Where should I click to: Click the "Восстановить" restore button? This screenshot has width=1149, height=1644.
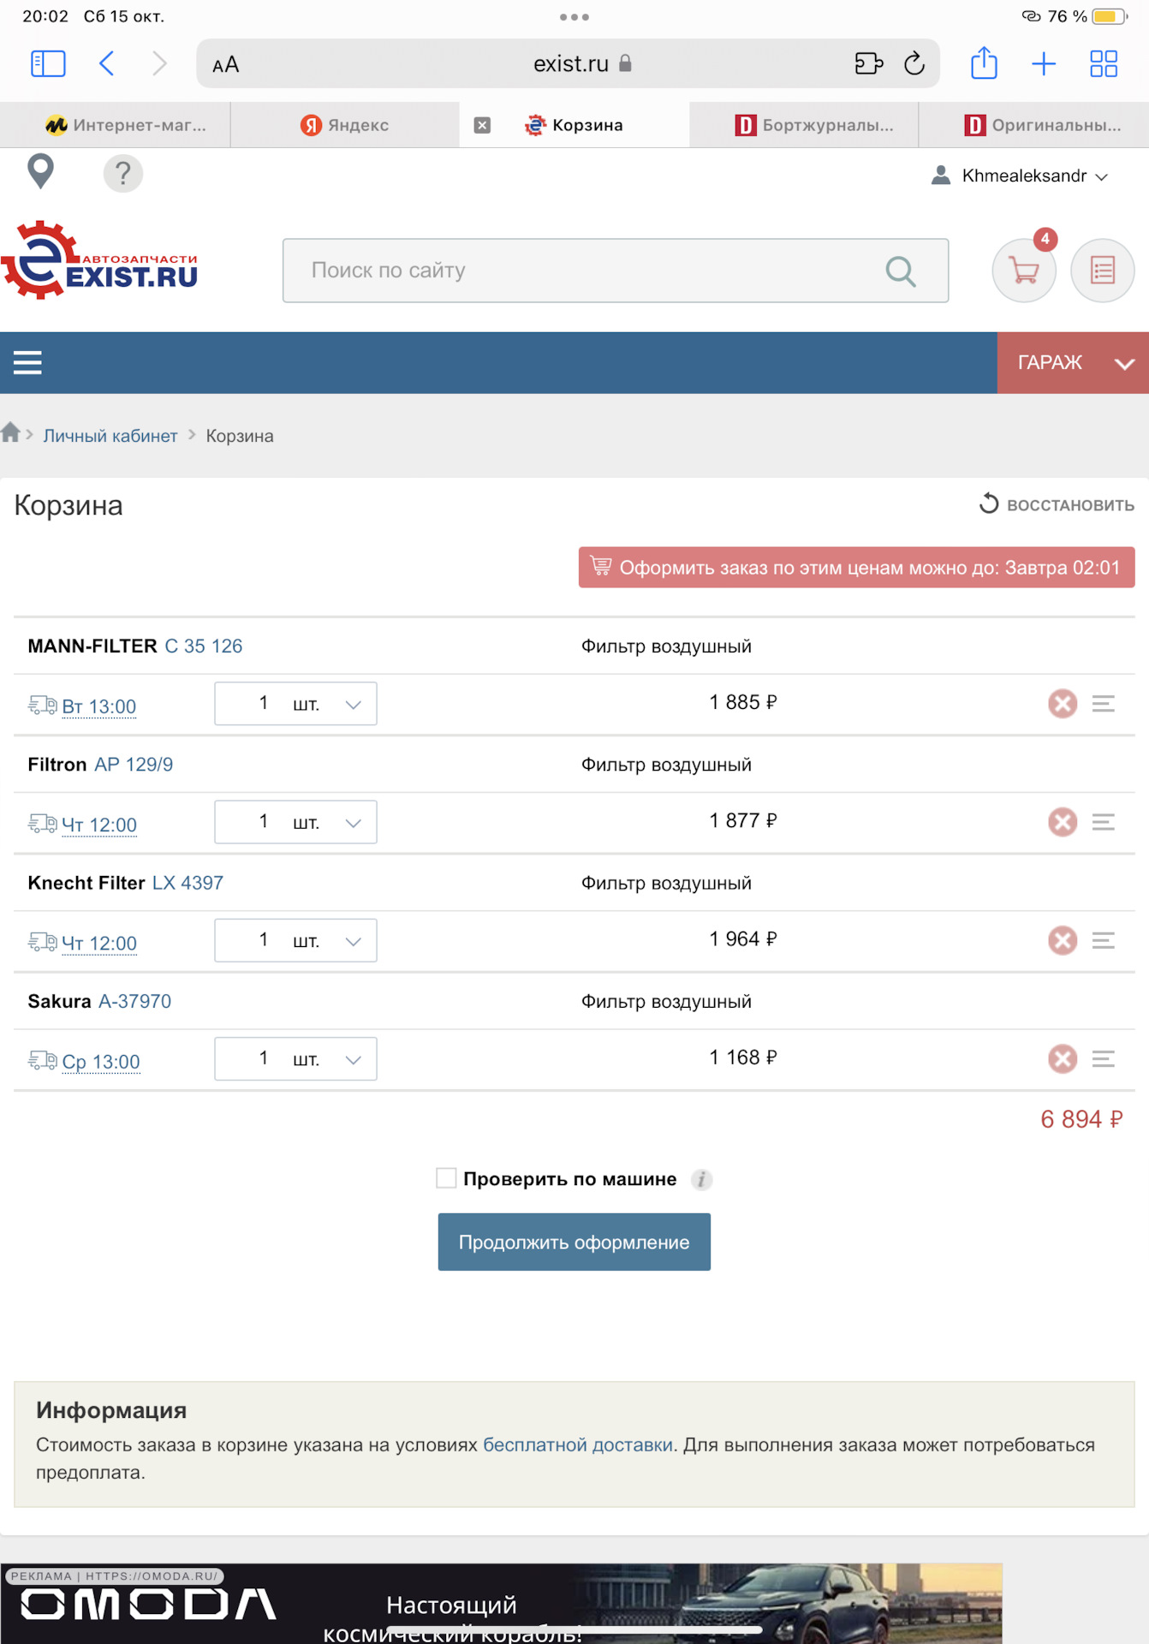[x=1057, y=504]
